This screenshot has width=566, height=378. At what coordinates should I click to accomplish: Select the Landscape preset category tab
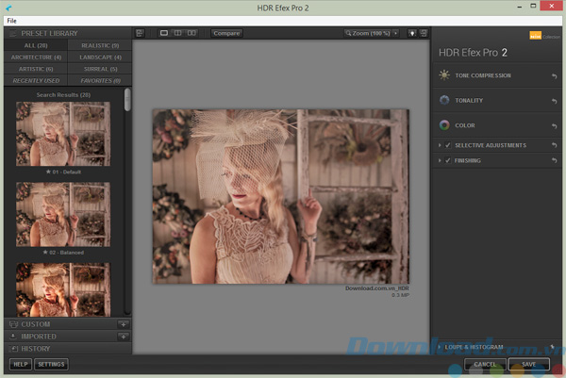point(99,57)
